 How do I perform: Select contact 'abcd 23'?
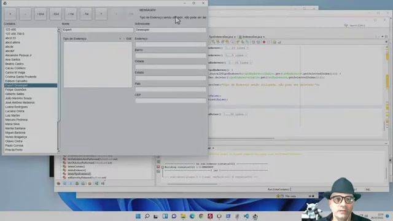31,38
